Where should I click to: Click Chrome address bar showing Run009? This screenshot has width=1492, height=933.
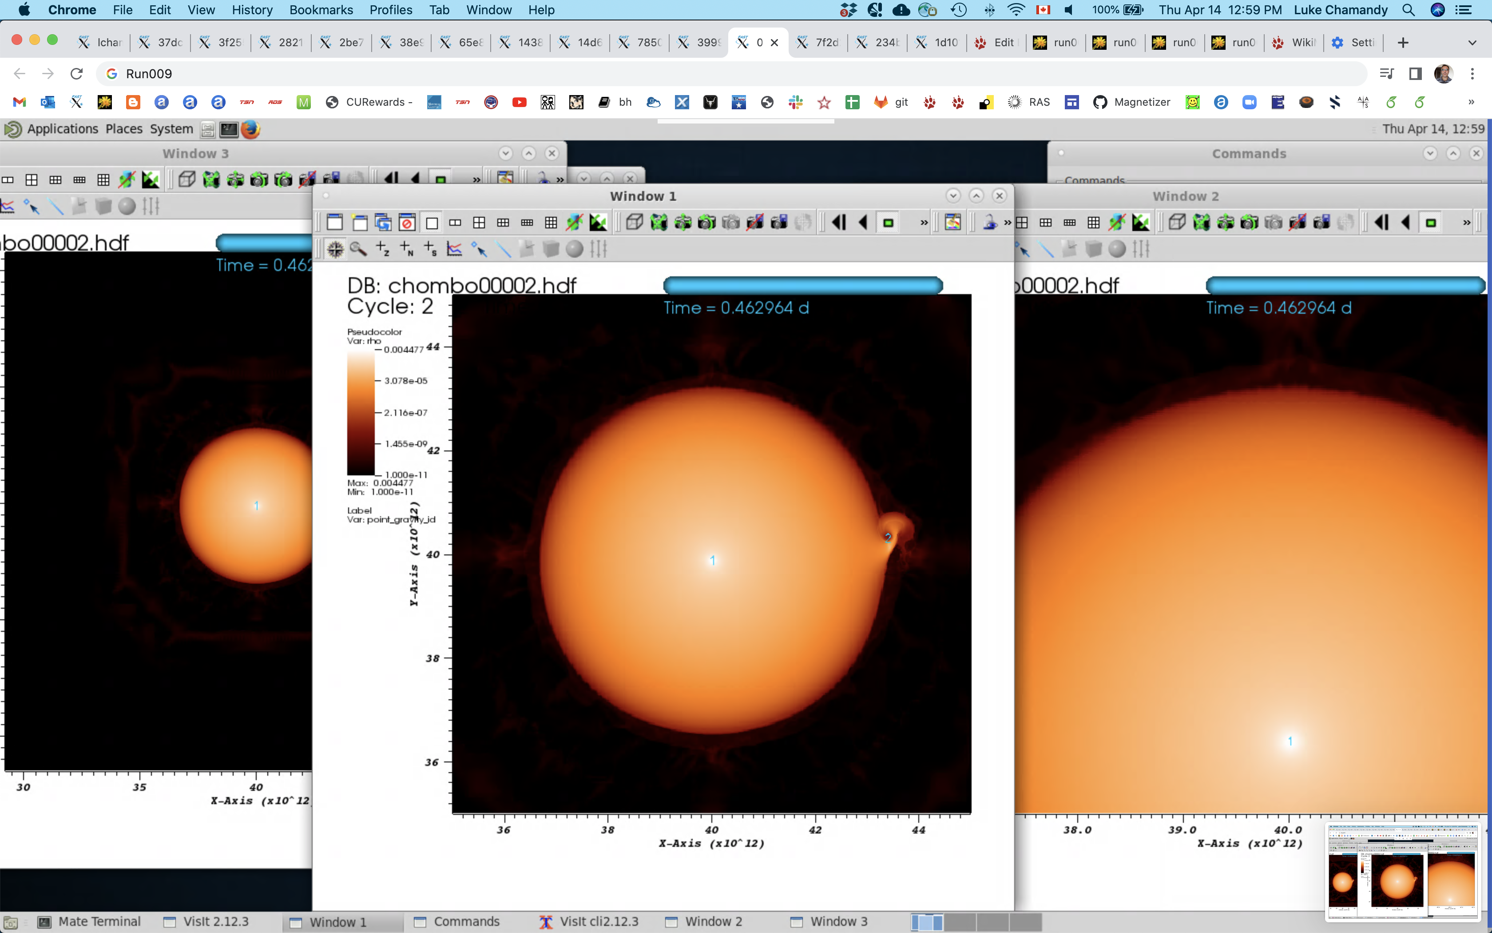[x=731, y=74]
